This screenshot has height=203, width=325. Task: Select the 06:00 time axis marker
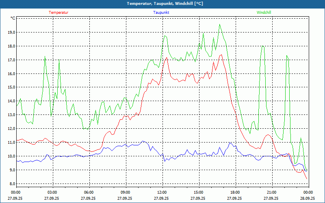[89, 192]
